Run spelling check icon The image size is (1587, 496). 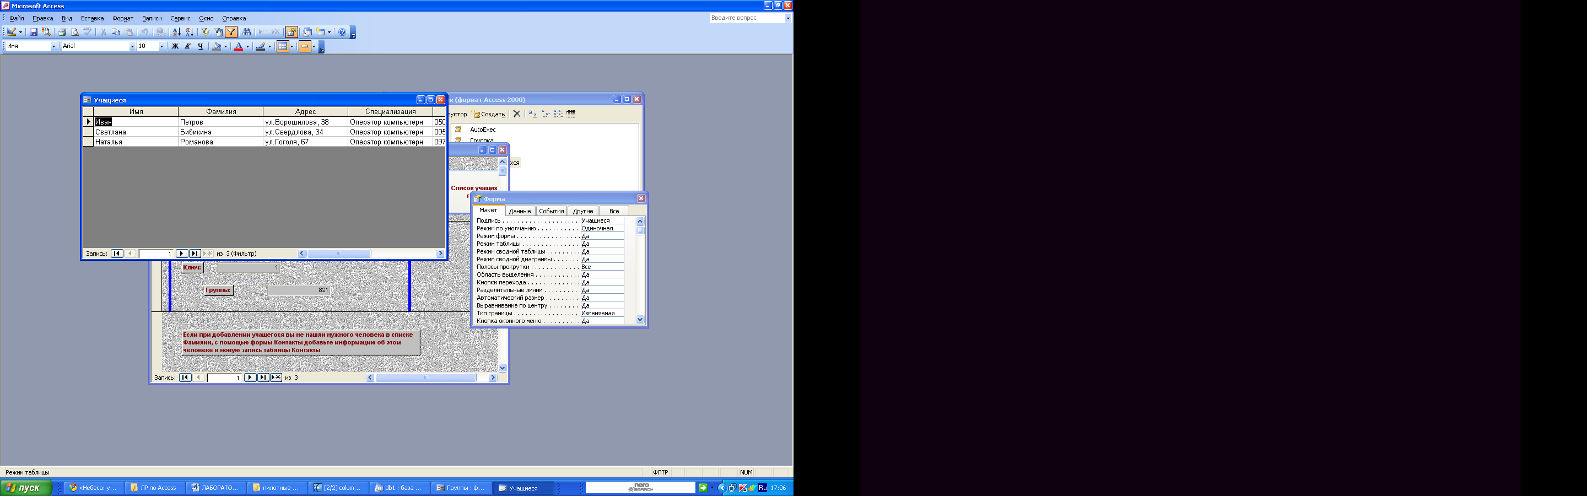point(88,32)
